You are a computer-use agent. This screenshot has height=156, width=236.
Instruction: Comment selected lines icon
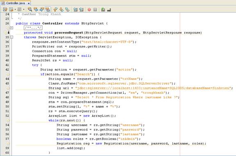[x=103, y=9]
